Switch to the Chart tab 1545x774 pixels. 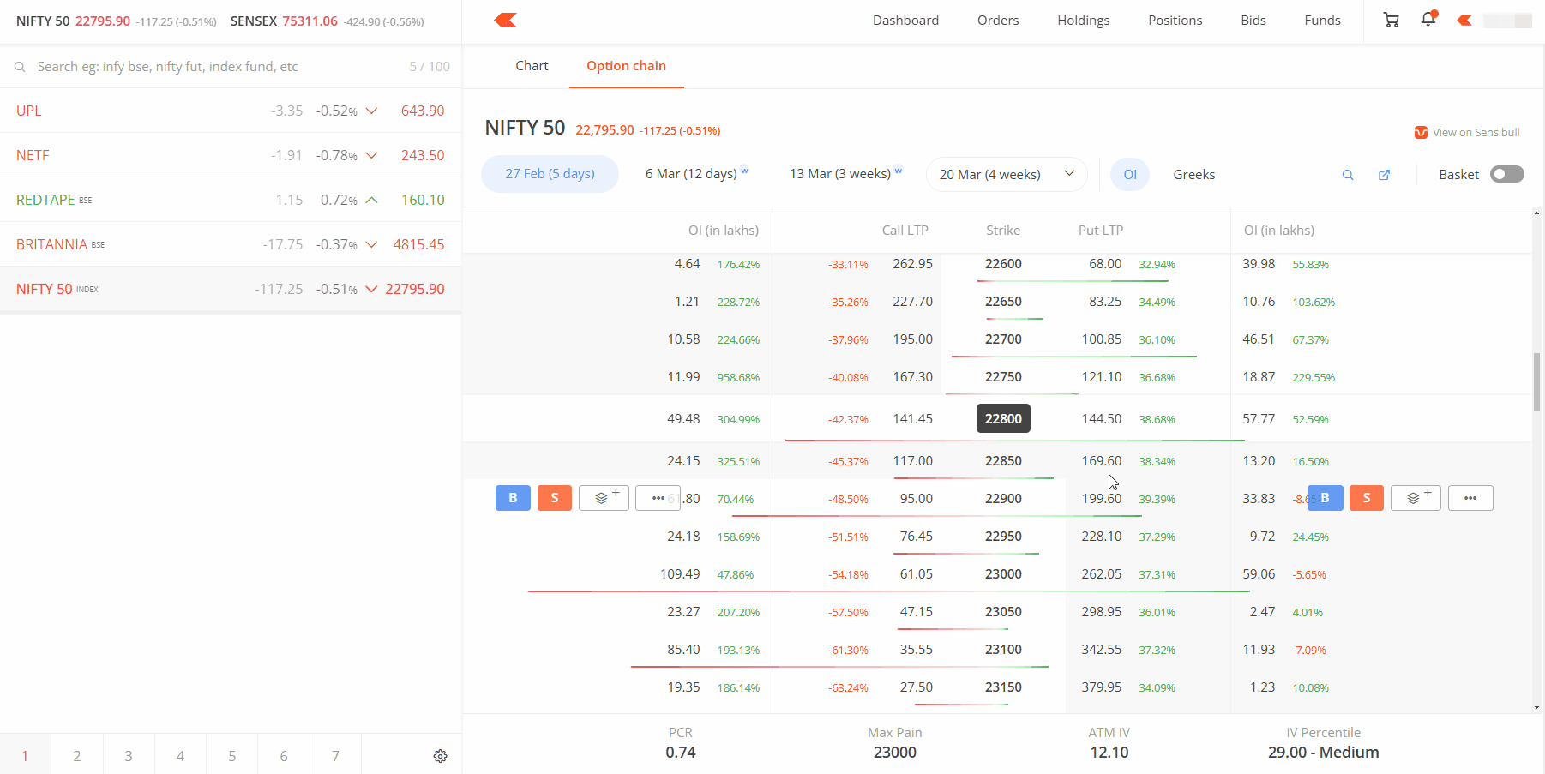pos(532,66)
